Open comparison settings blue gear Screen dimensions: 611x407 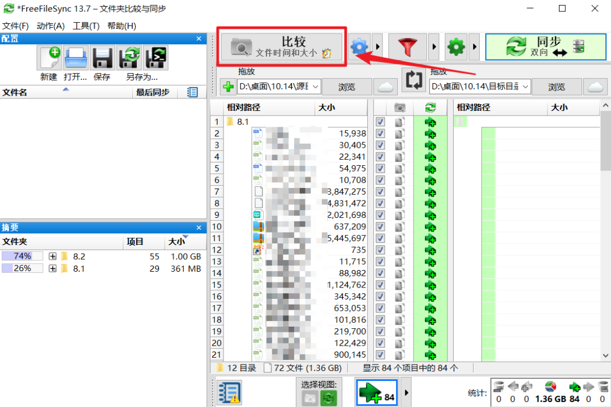click(x=359, y=47)
